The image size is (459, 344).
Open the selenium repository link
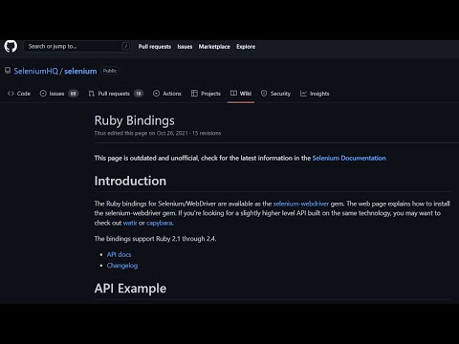(x=80, y=71)
